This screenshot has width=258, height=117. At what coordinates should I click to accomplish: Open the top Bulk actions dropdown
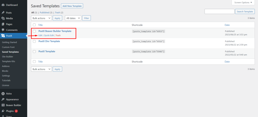42,18
